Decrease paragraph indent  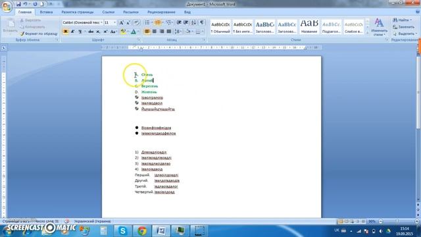click(179, 22)
